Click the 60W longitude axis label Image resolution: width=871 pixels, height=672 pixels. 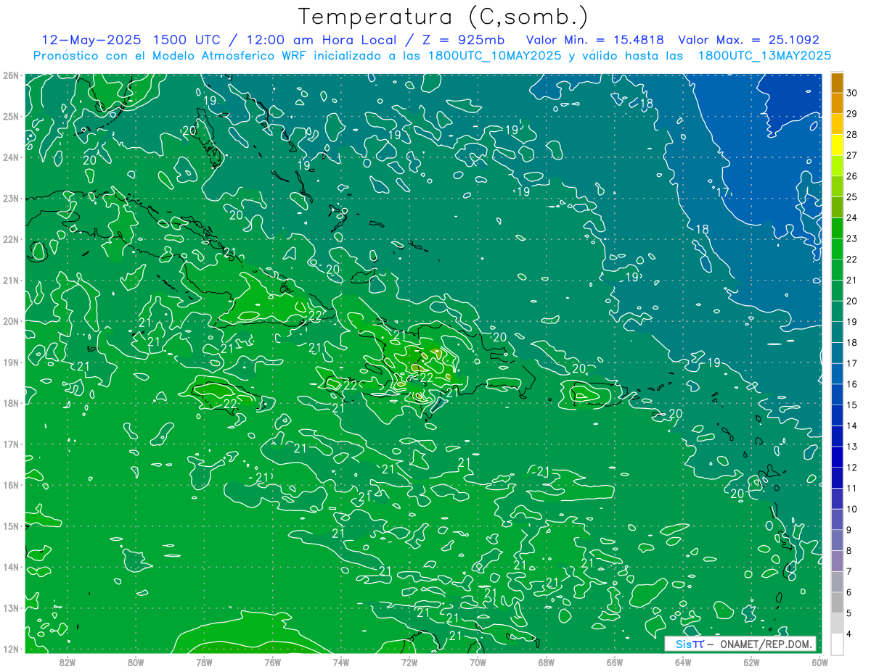819,662
